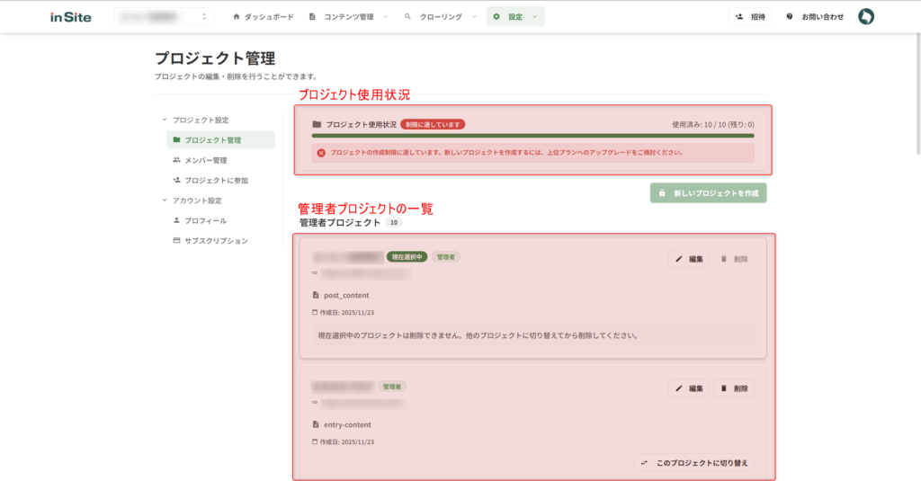921x481 pixels.
Task: Click the gear icon beside 設定
Action: coord(496,17)
